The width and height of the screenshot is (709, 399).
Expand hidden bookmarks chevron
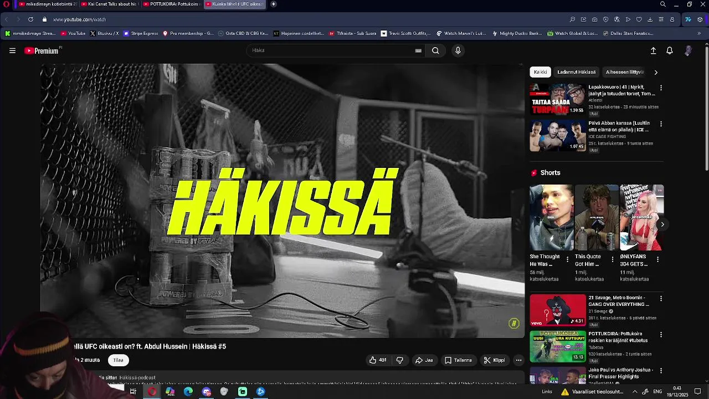pos(699,33)
